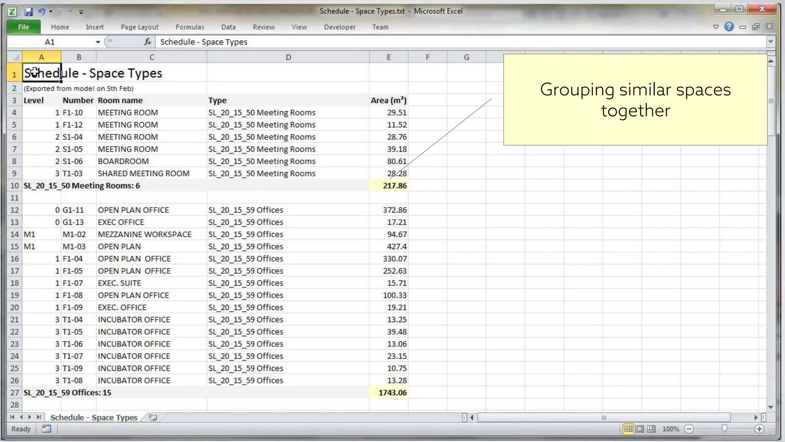
Task: Open the Name Box dropdown arrow
Action: (x=98, y=42)
